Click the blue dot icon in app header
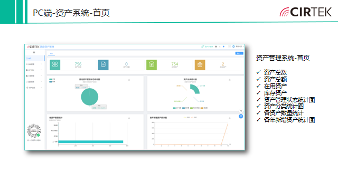The image size is (338, 190). [x=223, y=46]
